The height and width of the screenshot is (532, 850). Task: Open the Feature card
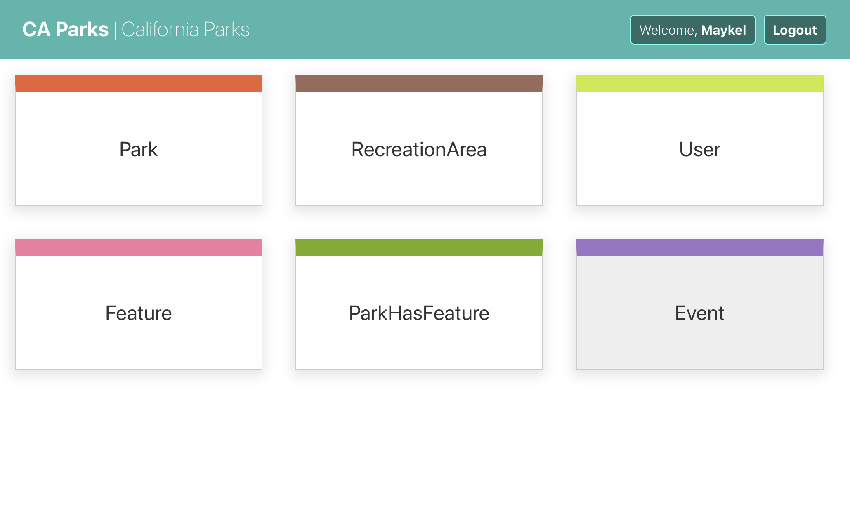(139, 313)
